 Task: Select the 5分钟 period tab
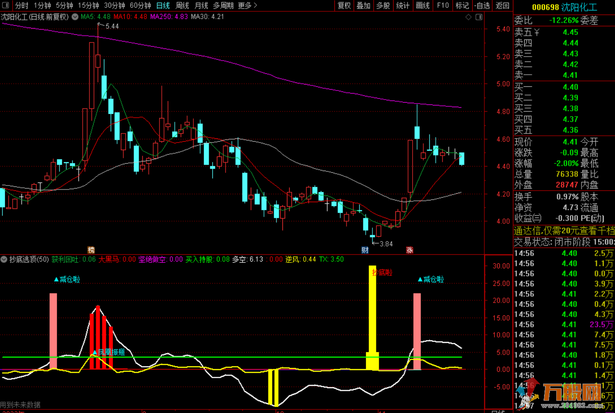pyautogui.click(x=64, y=5)
